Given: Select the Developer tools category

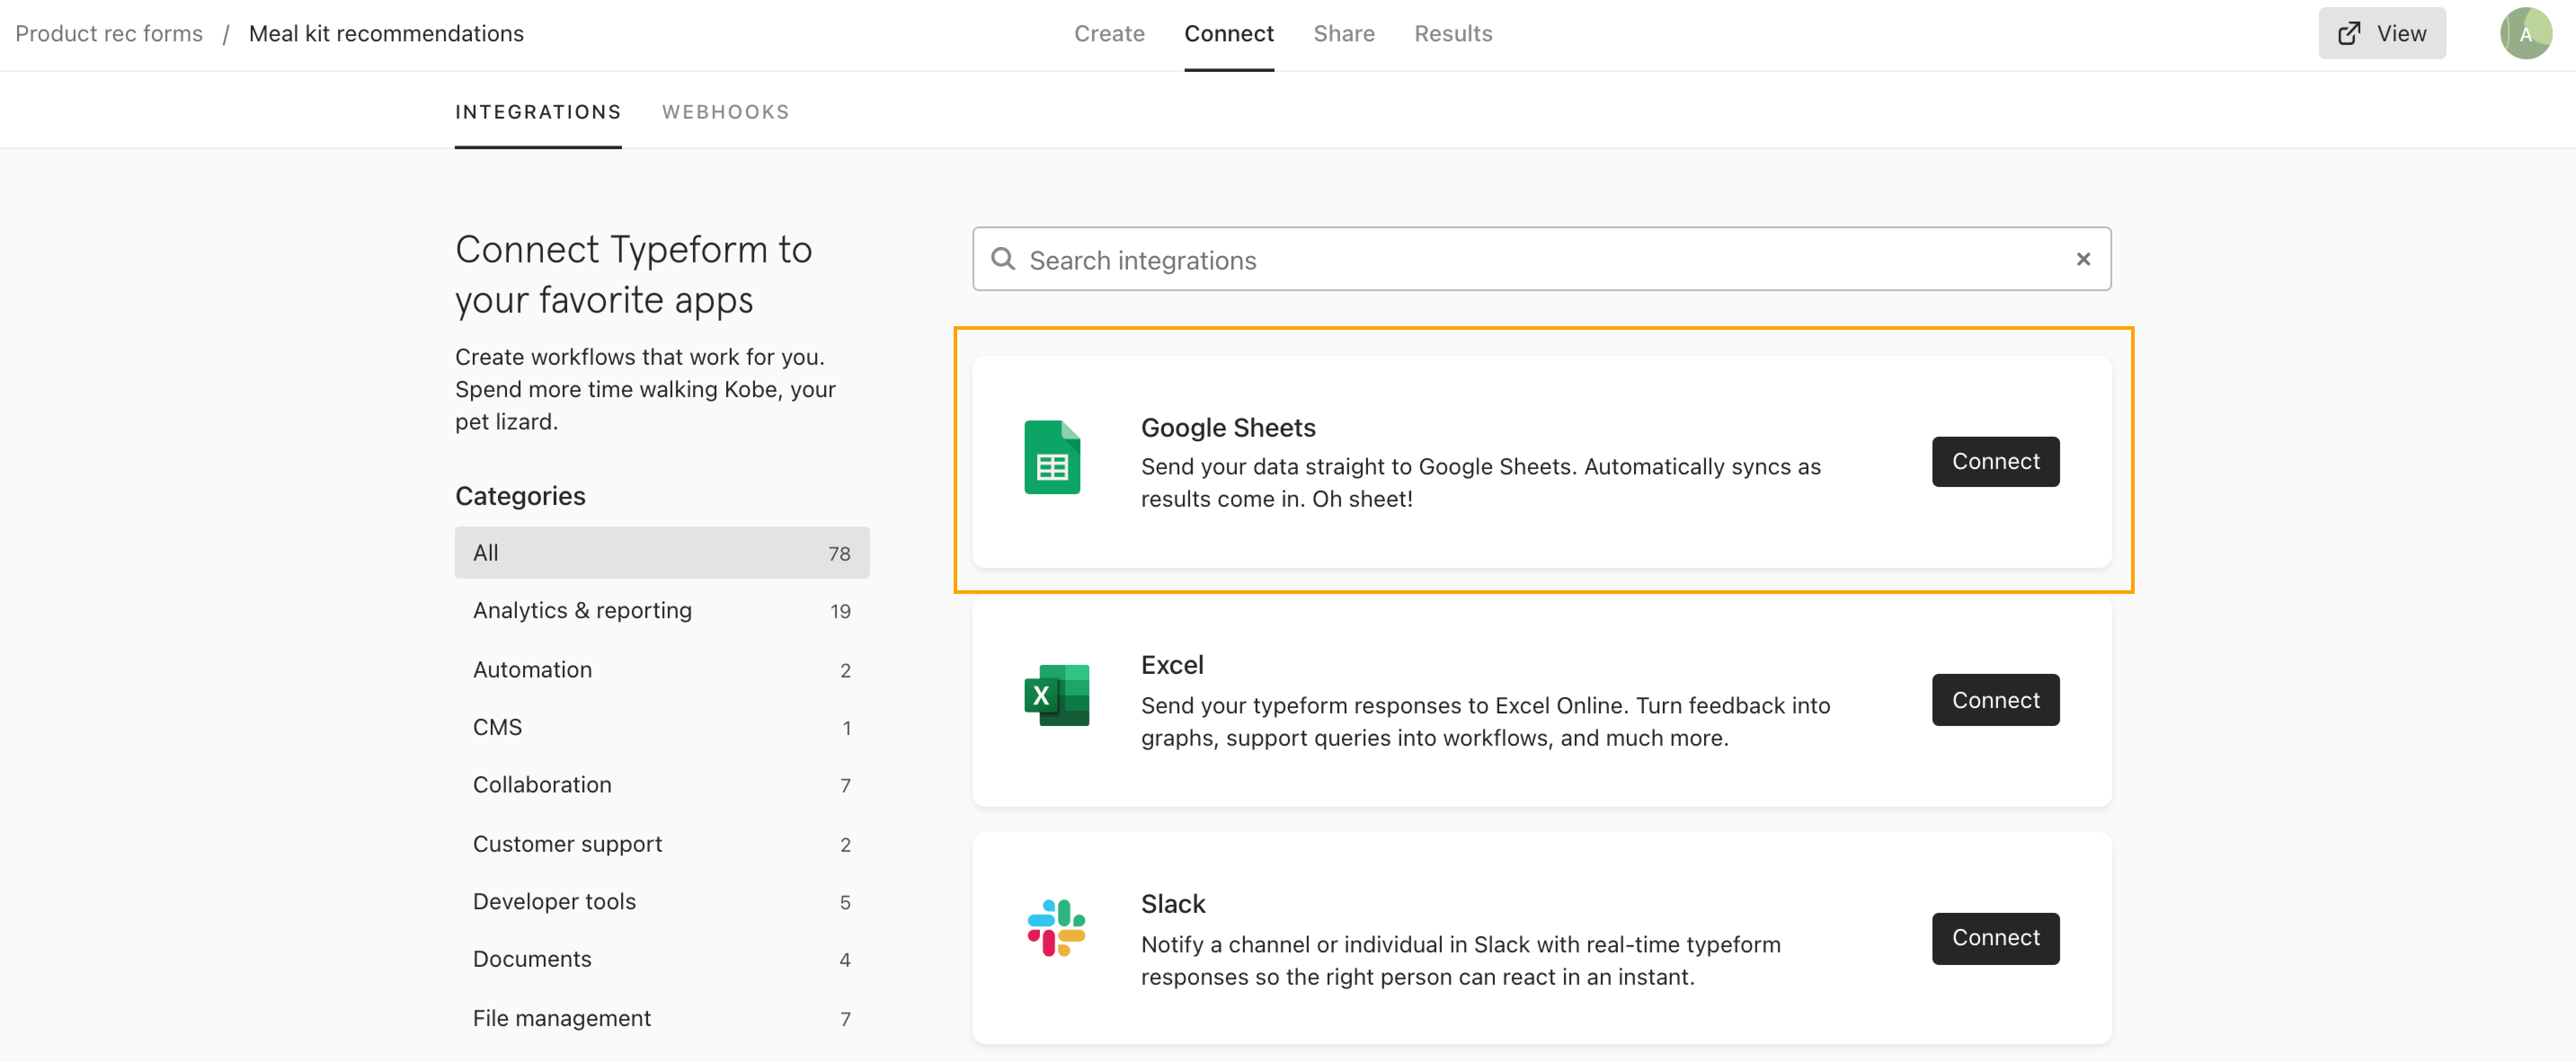Looking at the screenshot, I should [x=662, y=901].
